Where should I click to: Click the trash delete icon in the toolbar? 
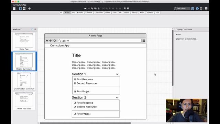99,8
